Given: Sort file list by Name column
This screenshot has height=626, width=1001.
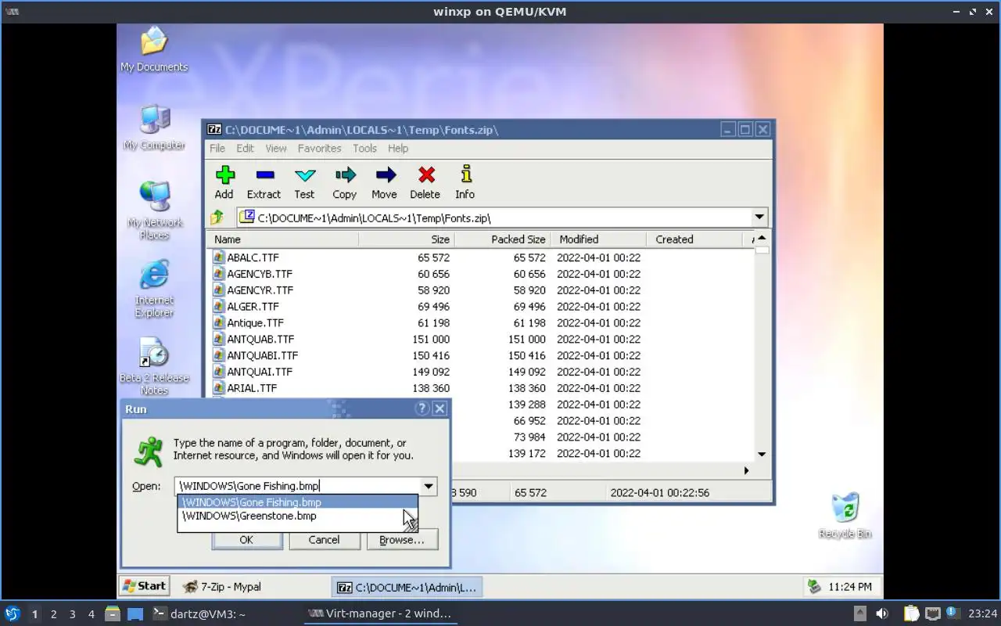Looking at the screenshot, I should [283, 239].
